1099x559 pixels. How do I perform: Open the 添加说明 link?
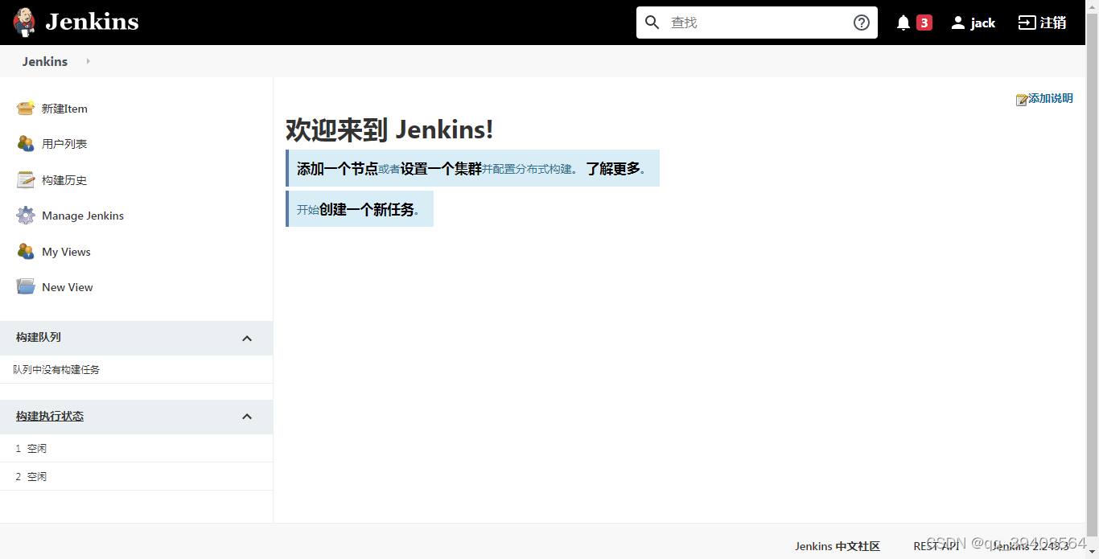pyautogui.click(x=1051, y=98)
